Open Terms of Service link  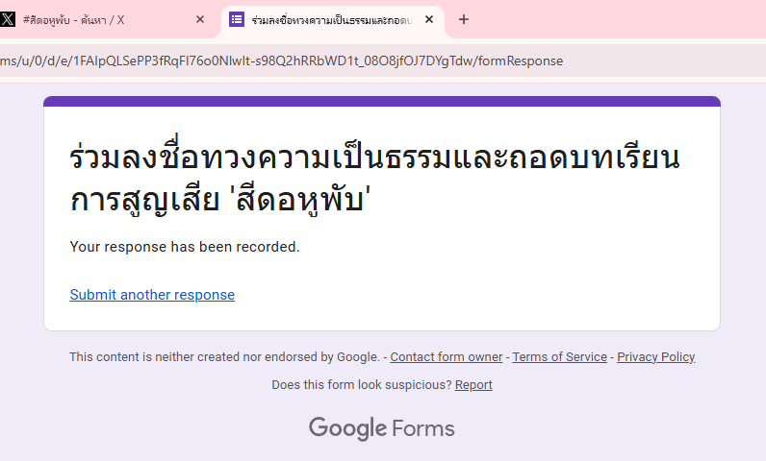pyautogui.click(x=559, y=357)
